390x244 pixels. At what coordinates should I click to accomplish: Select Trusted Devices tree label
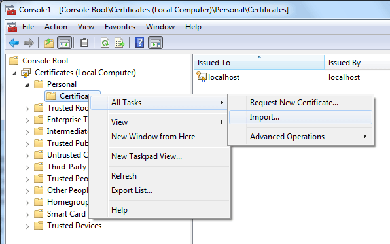75,226
